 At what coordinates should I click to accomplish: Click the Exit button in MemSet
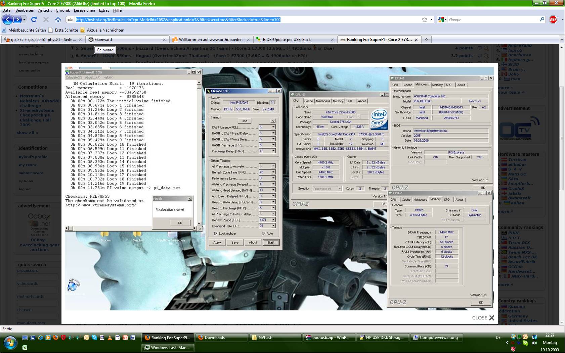[271, 243]
